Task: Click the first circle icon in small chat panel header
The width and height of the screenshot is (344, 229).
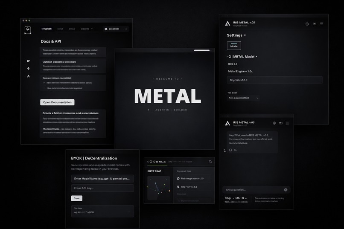Action: 151,162
